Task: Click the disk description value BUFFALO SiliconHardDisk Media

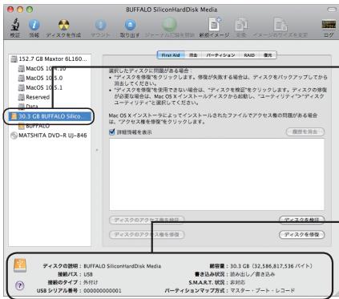Action: (x=123, y=266)
